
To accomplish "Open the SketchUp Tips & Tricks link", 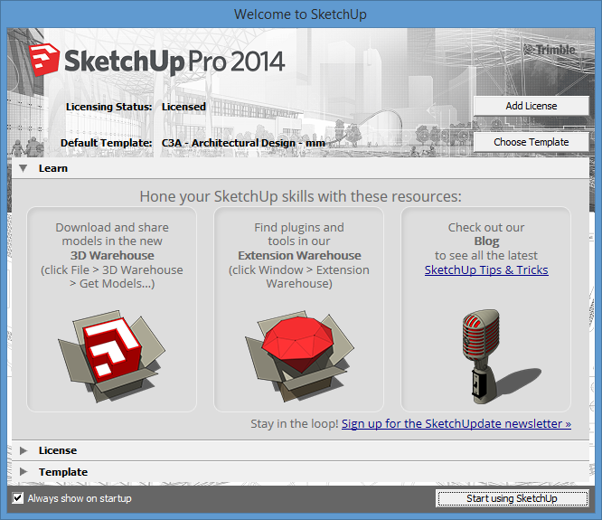I will [486, 270].
